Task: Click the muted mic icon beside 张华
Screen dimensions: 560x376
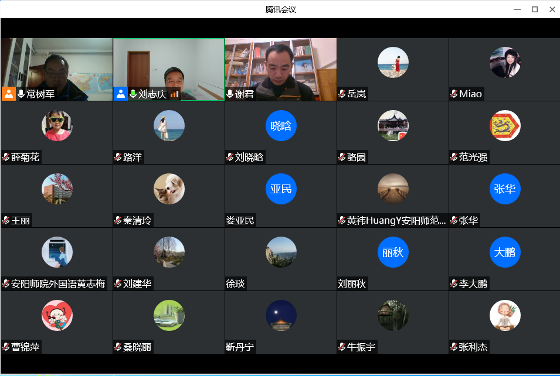Action: point(454,220)
